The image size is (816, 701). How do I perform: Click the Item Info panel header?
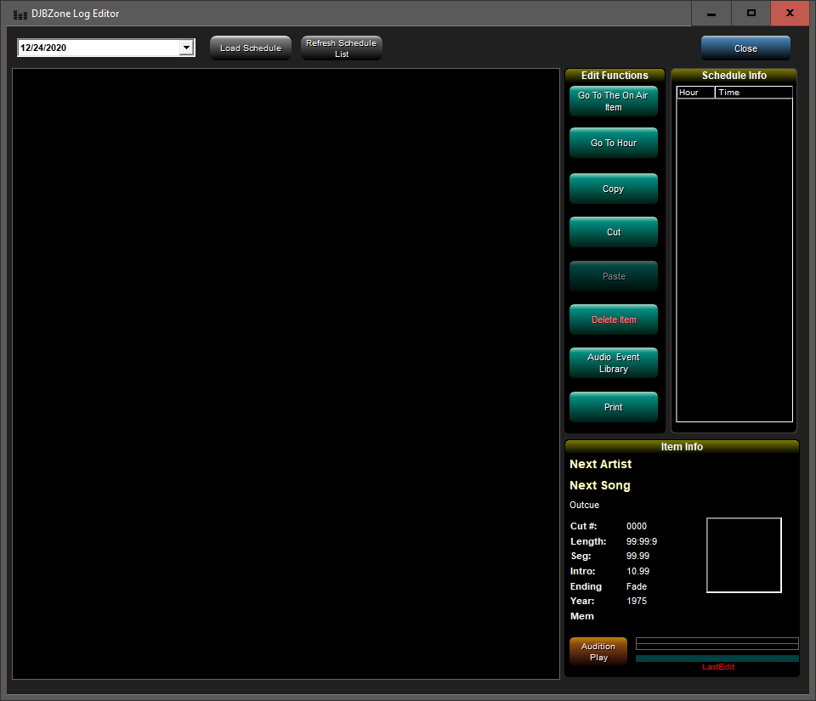click(682, 447)
